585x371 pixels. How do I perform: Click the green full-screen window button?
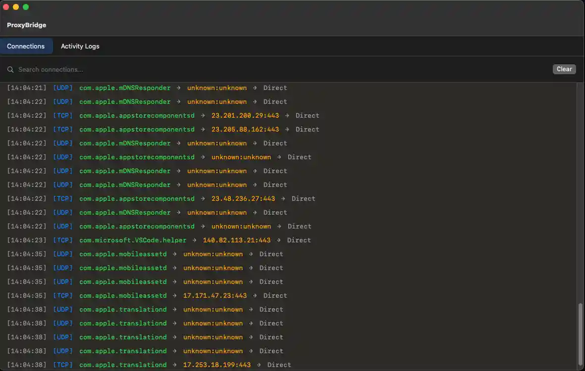click(x=25, y=7)
